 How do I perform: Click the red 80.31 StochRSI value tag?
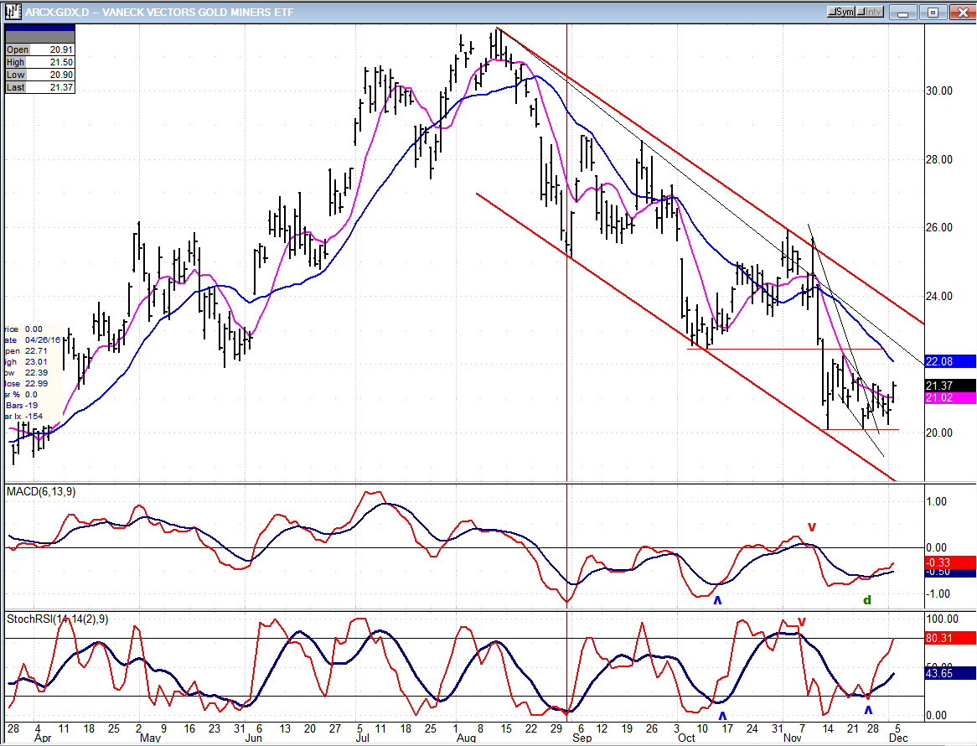pos(950,638)
